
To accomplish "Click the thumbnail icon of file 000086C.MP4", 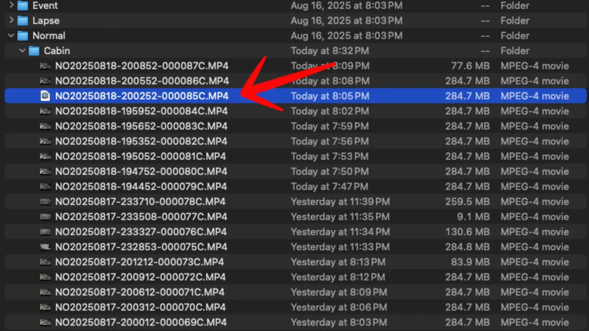I will [x=45, y=81].
